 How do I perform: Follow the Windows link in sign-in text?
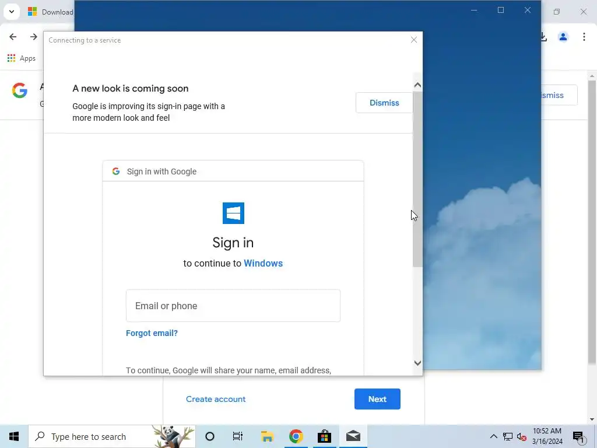click(x=263, y=263)
